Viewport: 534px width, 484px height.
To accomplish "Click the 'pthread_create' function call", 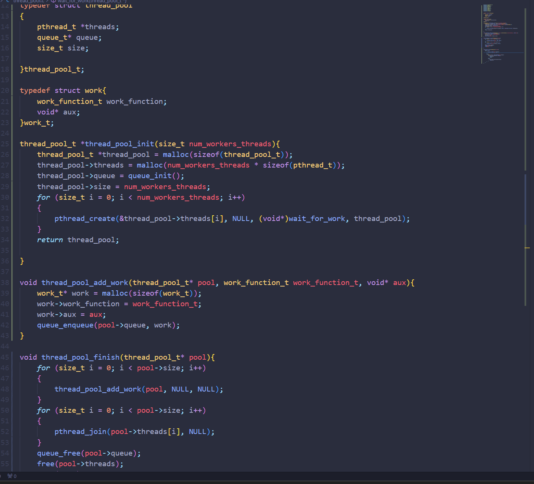I will click(85, 219).
